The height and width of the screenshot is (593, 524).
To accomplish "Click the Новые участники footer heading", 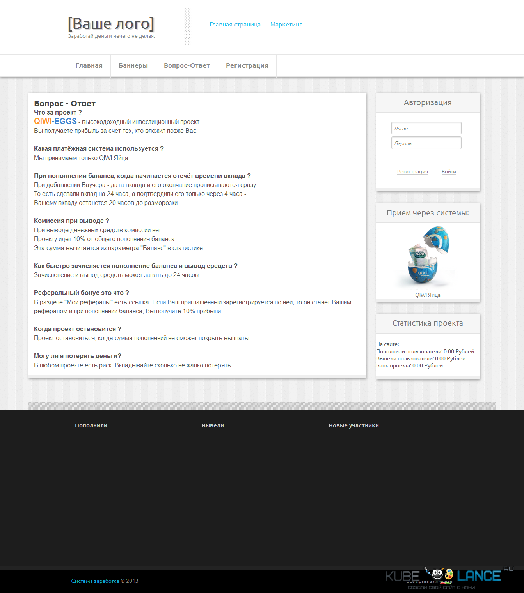I will pyautogui.click(x=353, y=425).
